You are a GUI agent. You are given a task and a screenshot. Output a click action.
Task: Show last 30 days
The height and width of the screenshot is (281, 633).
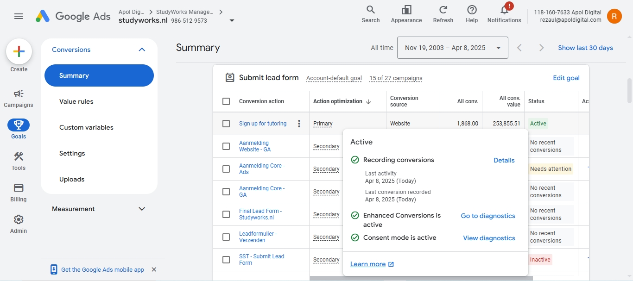[x=585, y=48]
